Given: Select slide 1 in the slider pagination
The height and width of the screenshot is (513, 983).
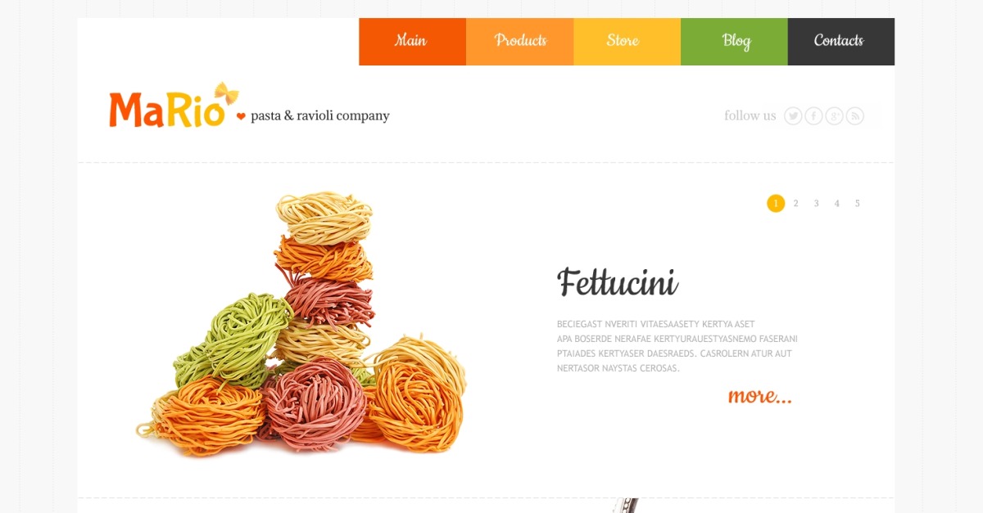Looking at the screenshot, I should tap(776, 204).
